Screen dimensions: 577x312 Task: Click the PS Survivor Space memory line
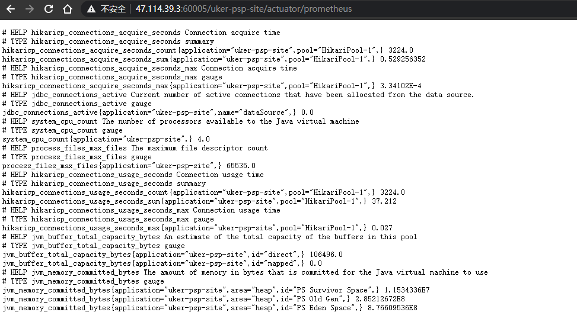(x=216, y=290)
